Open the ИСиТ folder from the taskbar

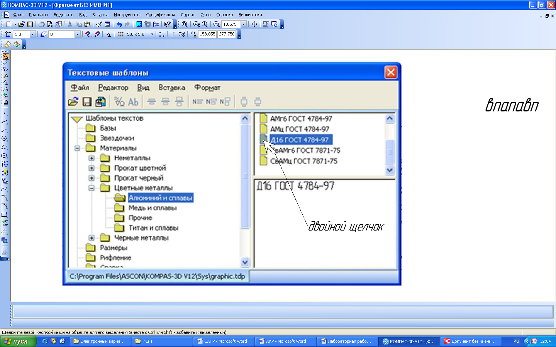coord(161,341)
